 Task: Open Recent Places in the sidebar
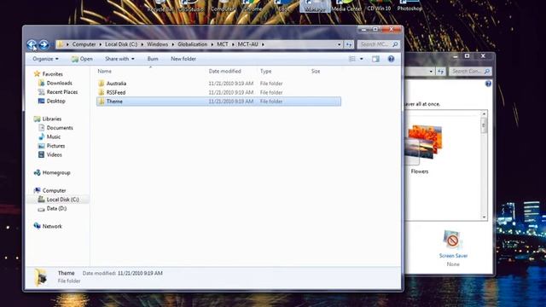point(62,92)
